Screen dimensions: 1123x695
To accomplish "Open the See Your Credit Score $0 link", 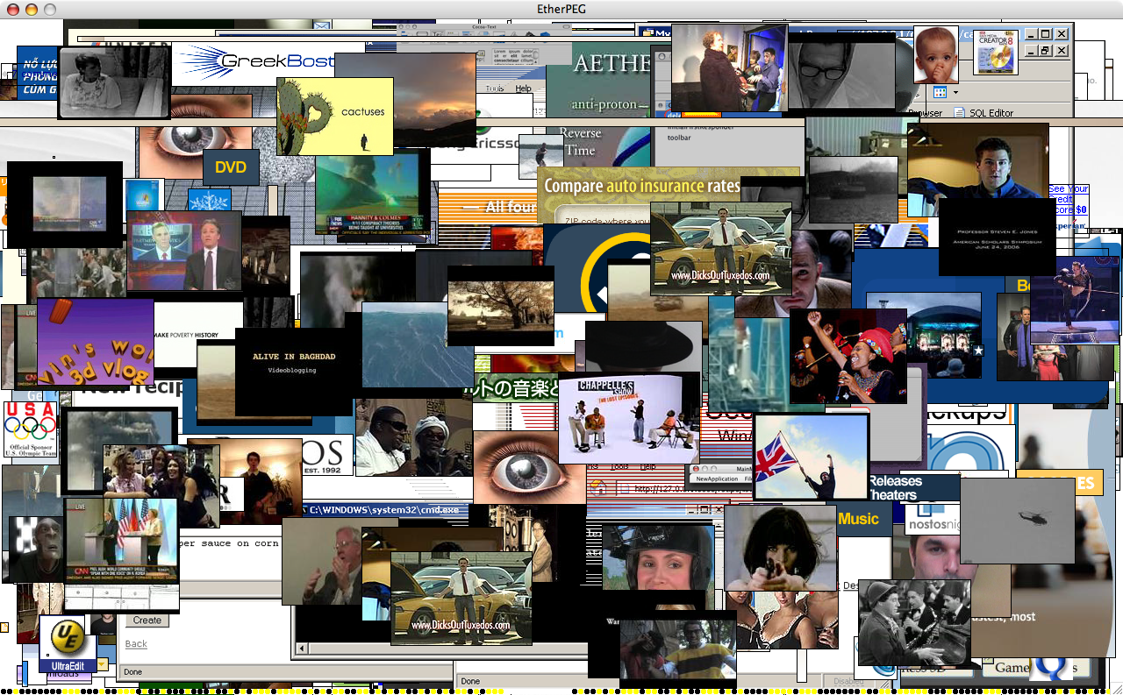I will coord(1069,199).
